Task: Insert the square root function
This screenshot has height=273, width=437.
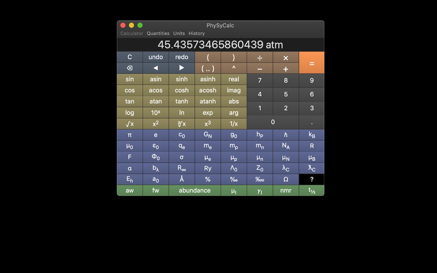Action: (x=130, y=124)
